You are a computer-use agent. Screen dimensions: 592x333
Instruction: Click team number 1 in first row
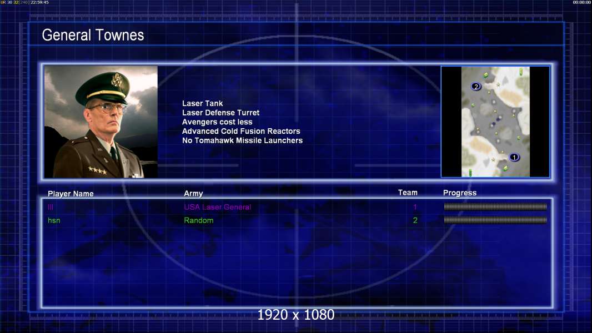(415, 206)
